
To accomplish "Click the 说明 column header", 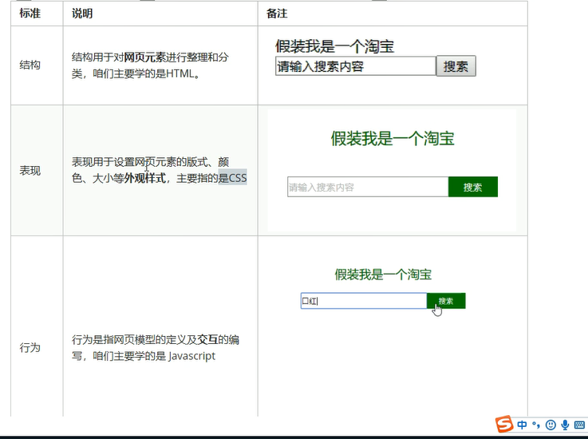I will (82, 14).
